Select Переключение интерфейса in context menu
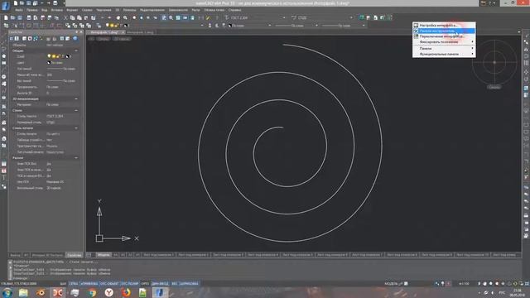The image size is (530, 298). pyautogui.click(x=444, y=36)
